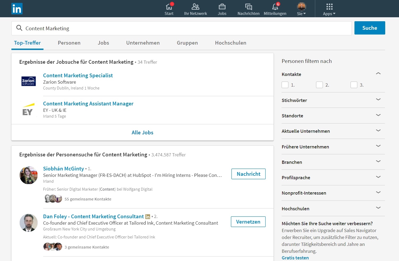
Task: Click the Alle Jobs link
Action: pos(142,132)
